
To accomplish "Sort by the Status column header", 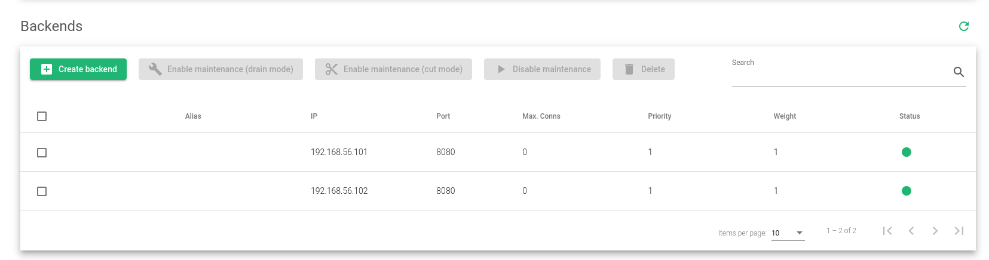I will click(910, 116).
